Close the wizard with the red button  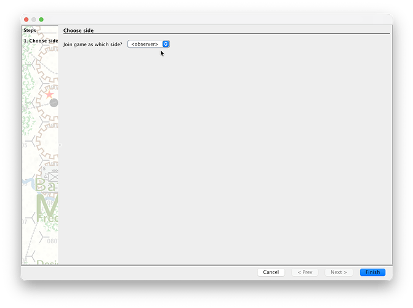(x=26, y=20)
